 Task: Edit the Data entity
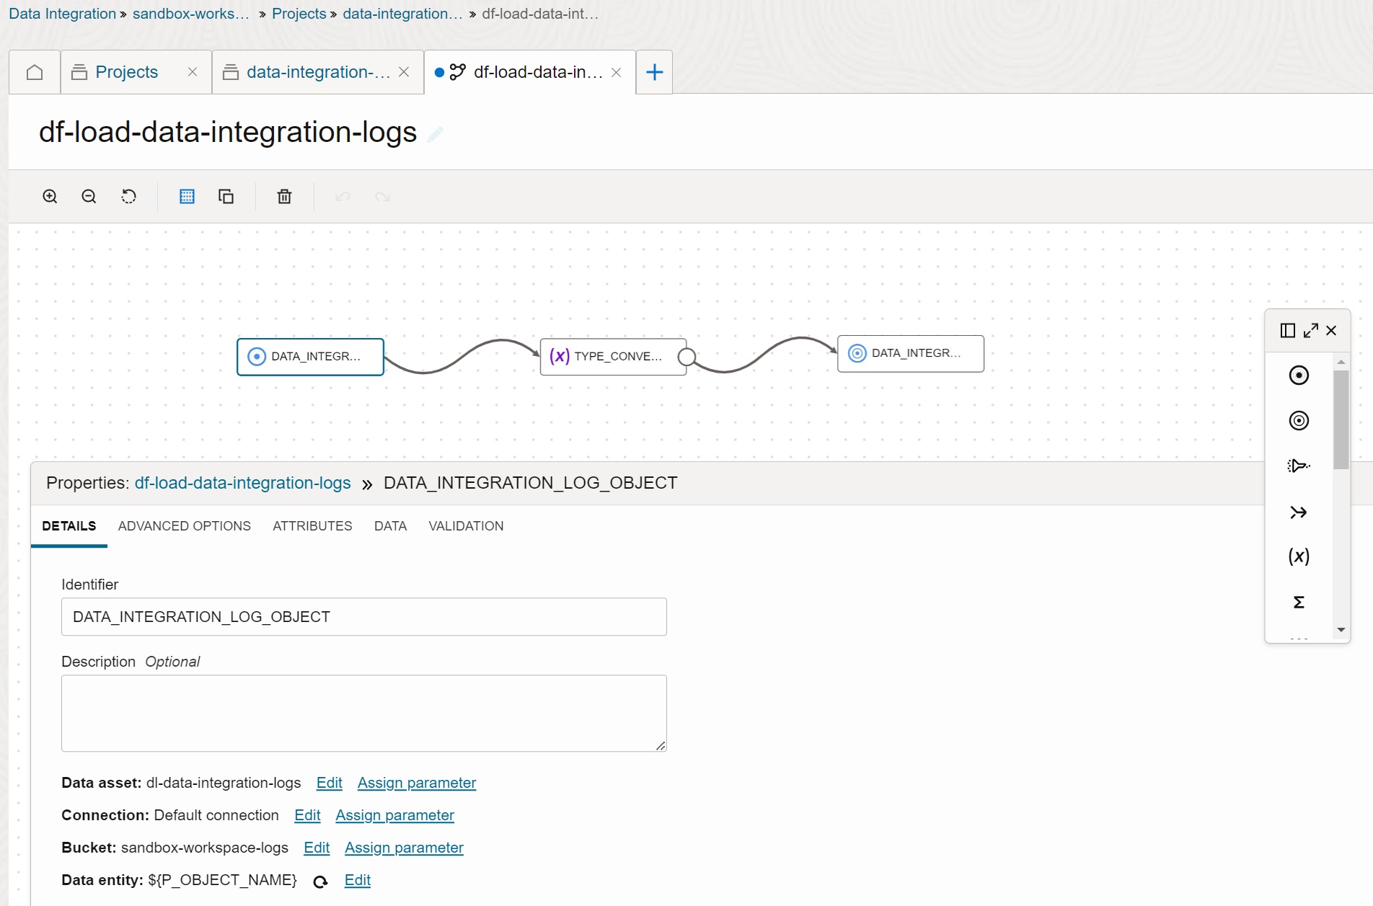point(358,880)
